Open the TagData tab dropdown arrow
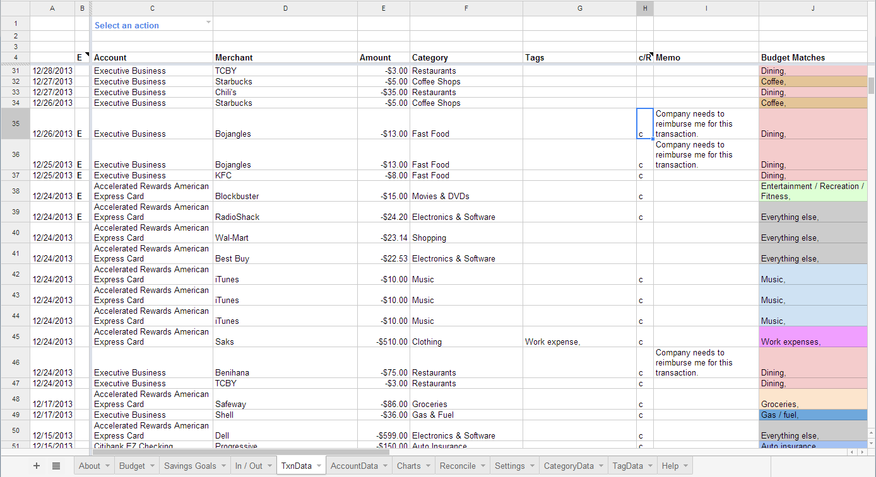876x477 pixels. tap(650, 466)
